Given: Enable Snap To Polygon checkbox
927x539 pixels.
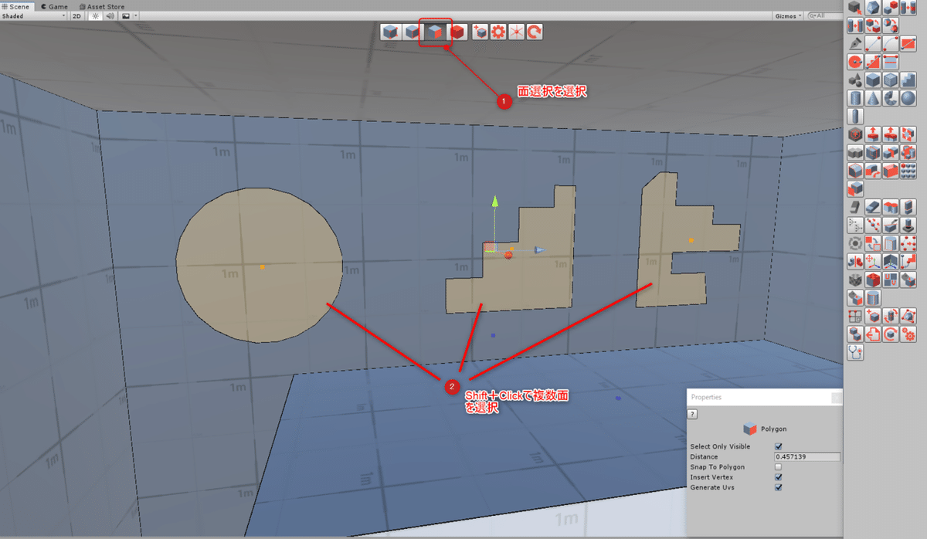Looking at the screenshot, I should pyautogui.click(x=778, y=467).
